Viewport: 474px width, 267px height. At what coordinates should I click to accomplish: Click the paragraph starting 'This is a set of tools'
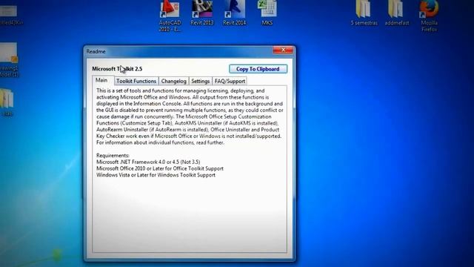pos(190,116)
